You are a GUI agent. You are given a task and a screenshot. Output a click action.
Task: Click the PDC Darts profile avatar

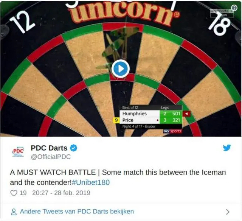18,151
